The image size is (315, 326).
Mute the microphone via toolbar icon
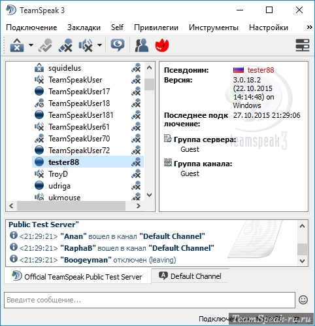pyautogui.click(x=65, y=45)
